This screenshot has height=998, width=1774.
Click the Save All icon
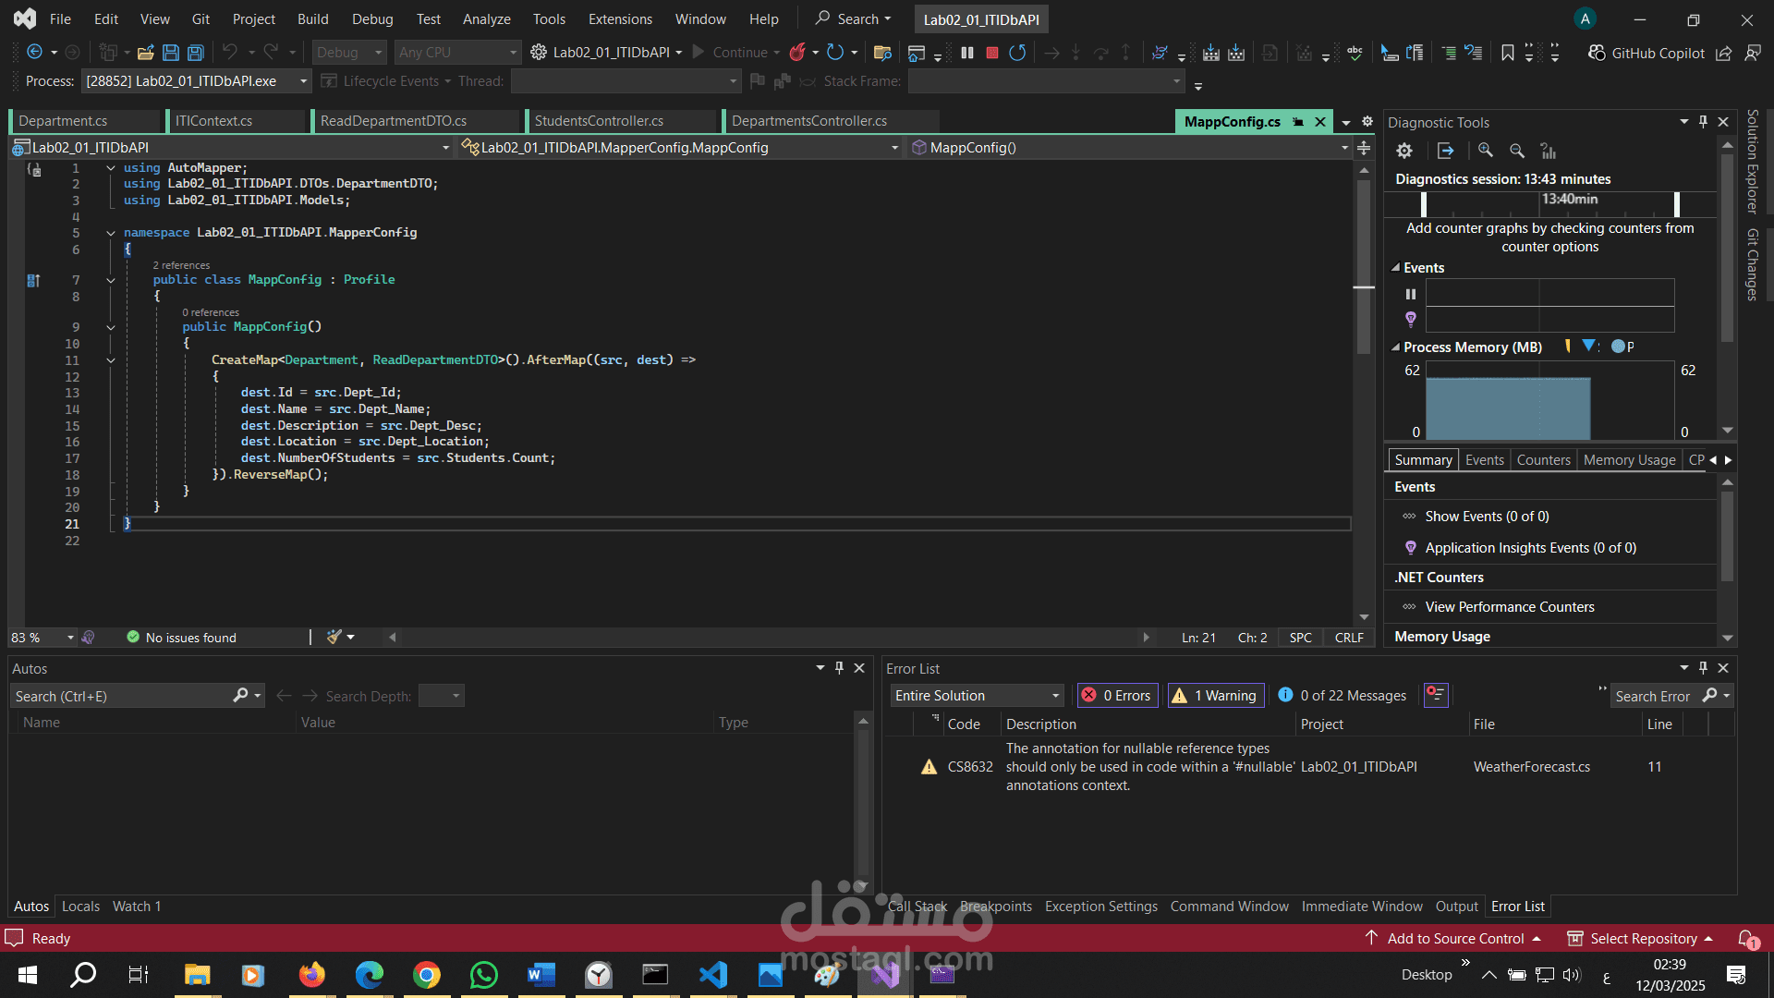(196, 53)
